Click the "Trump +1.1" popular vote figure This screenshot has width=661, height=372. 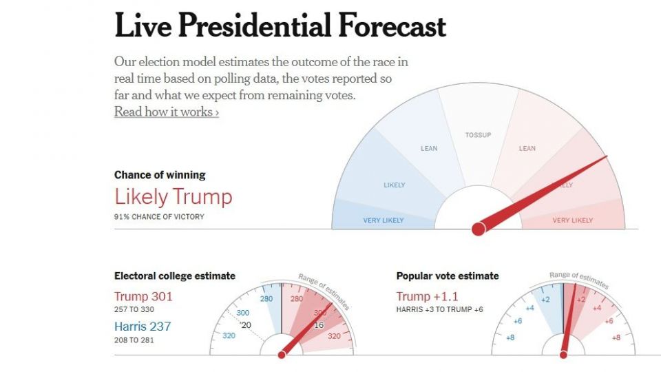click(427, 297)
